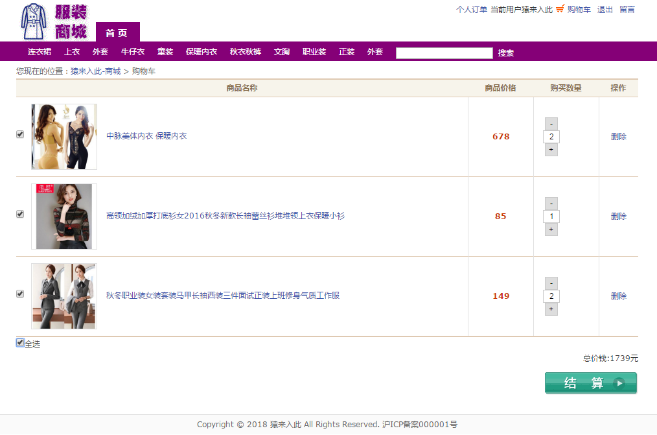
Task: Open the 秋衣秋裤 category
Action: (x=246, y=52)
